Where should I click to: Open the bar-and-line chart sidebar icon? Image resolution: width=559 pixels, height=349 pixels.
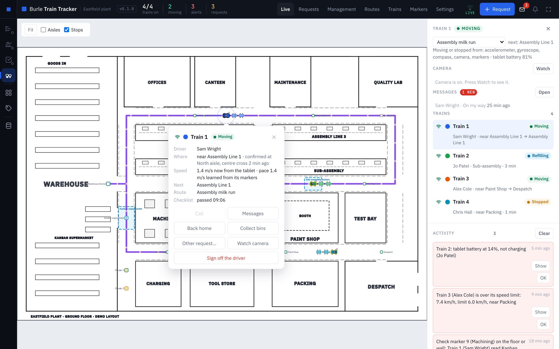(x=9, y=45)
